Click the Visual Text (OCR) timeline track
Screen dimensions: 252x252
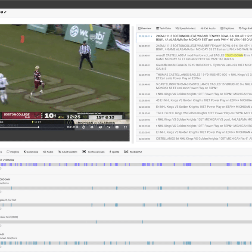point(126,222)
